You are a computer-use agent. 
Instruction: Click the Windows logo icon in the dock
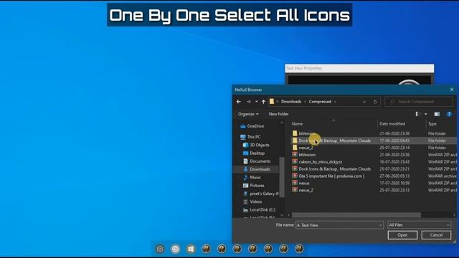191,249
